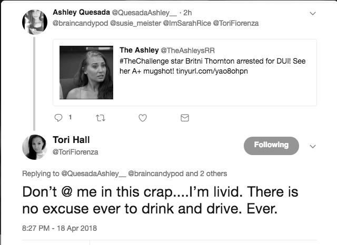Open the @braincandypod mention in Ashley's tweet
The width and height of the screenshot is (337, 245).
(x=80, y=23)
